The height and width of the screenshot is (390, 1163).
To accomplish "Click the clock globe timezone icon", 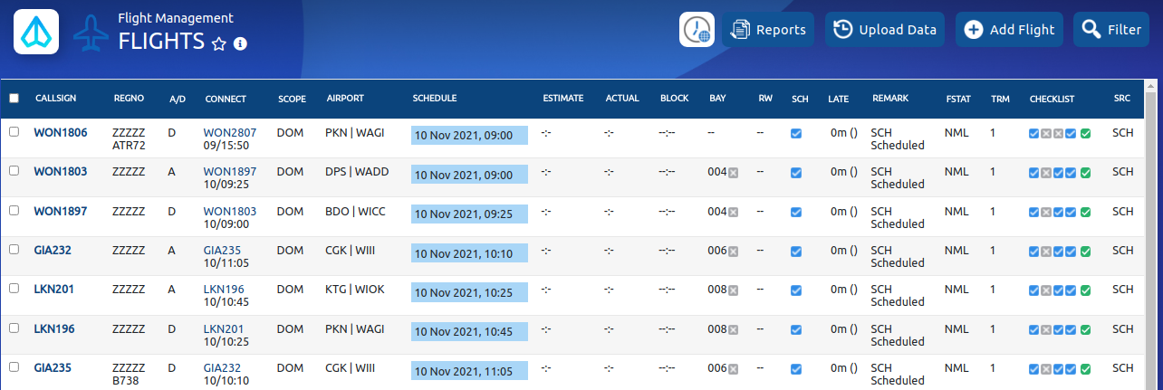I will 697,30.
